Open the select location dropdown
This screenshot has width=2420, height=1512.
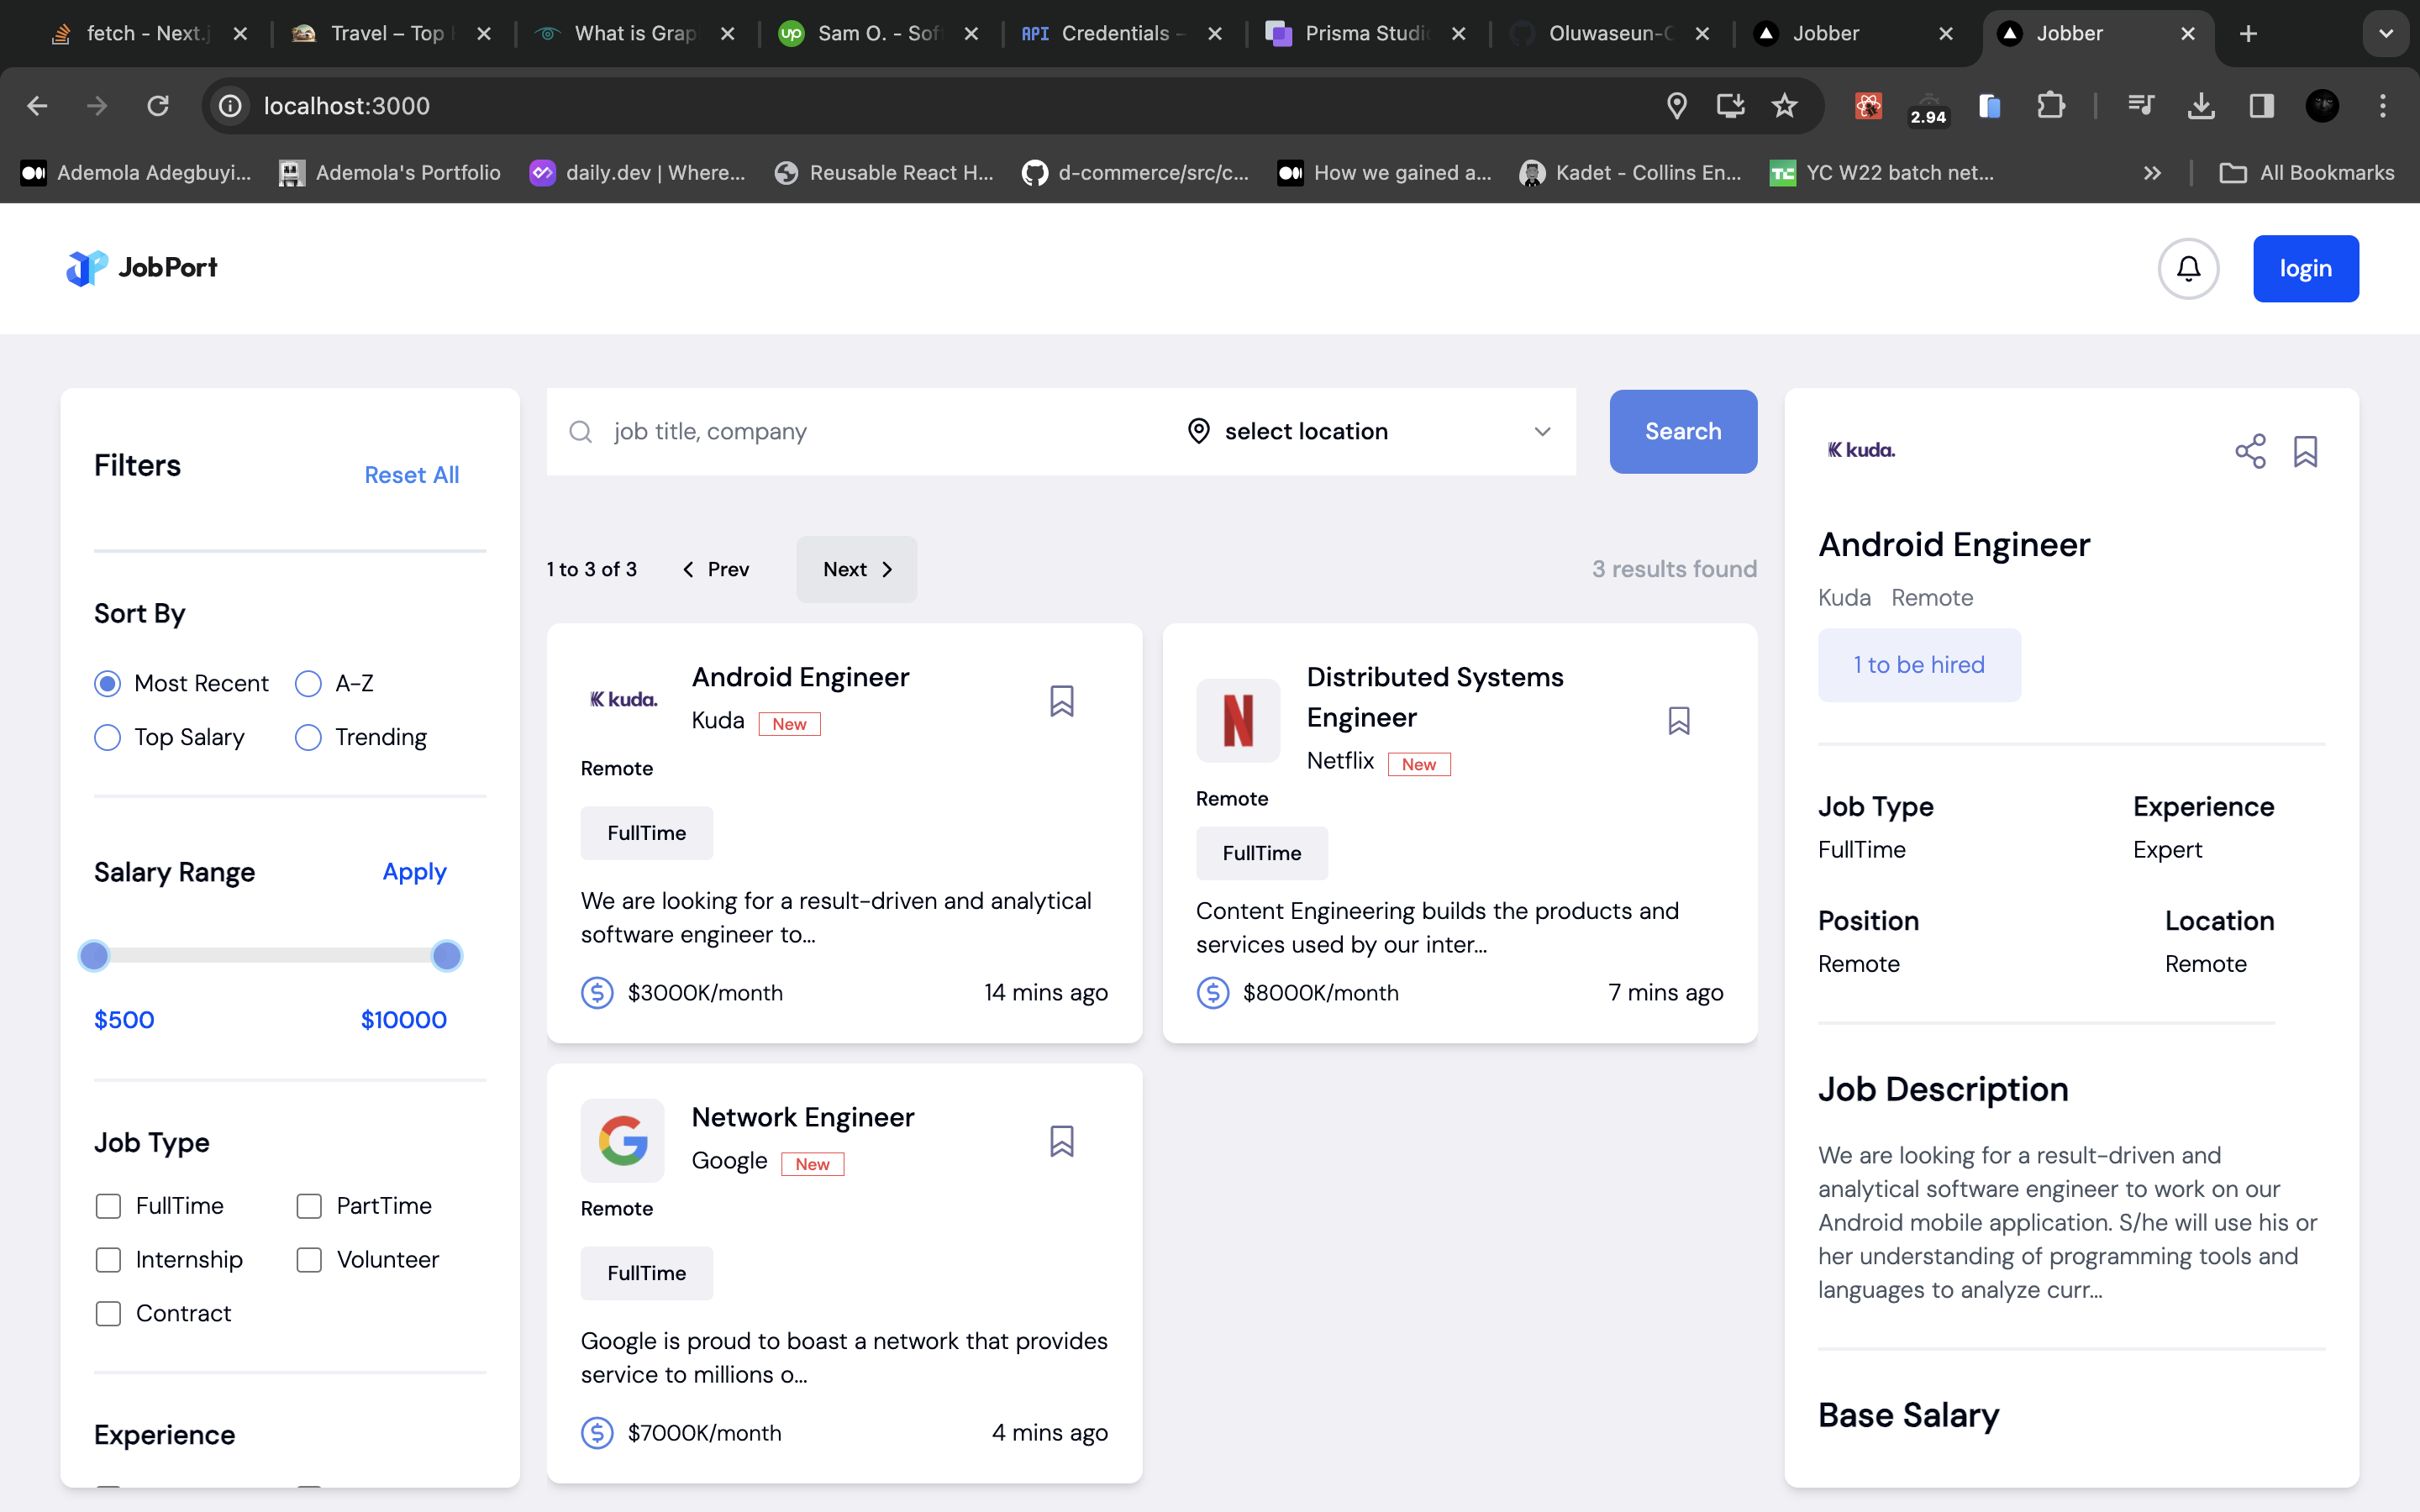[1368, 431]
